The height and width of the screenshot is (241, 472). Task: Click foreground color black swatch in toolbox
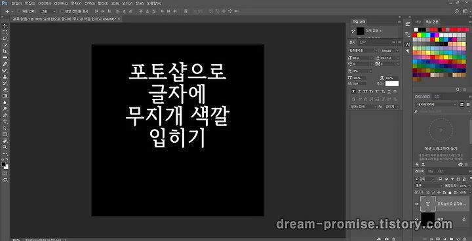(x=3, y=164)
